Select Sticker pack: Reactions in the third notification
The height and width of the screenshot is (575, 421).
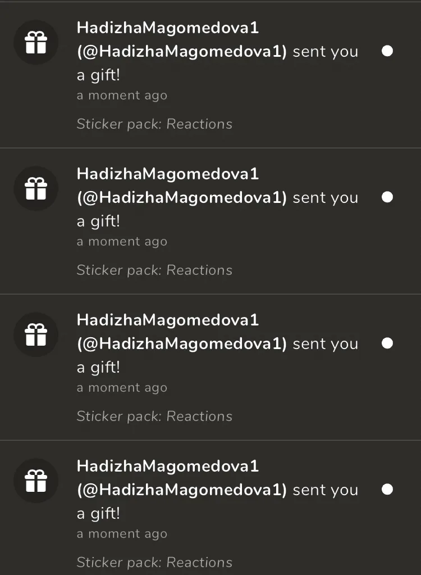coord(154,416)
